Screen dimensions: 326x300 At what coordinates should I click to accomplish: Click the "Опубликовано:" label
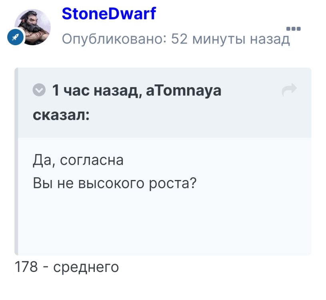(x=114, y=39)
